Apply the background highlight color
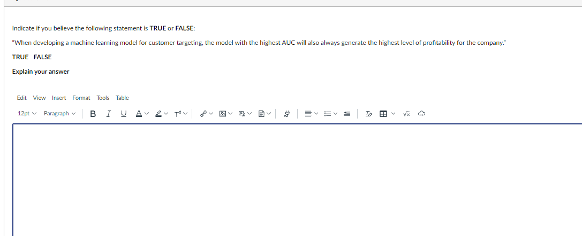The width and height of the screenshot is (582, 236). pos(158,114)
